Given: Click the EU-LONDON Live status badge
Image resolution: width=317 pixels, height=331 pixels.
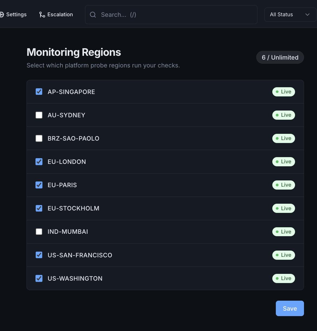Looking at the screenshot, I should pos(283,162).
